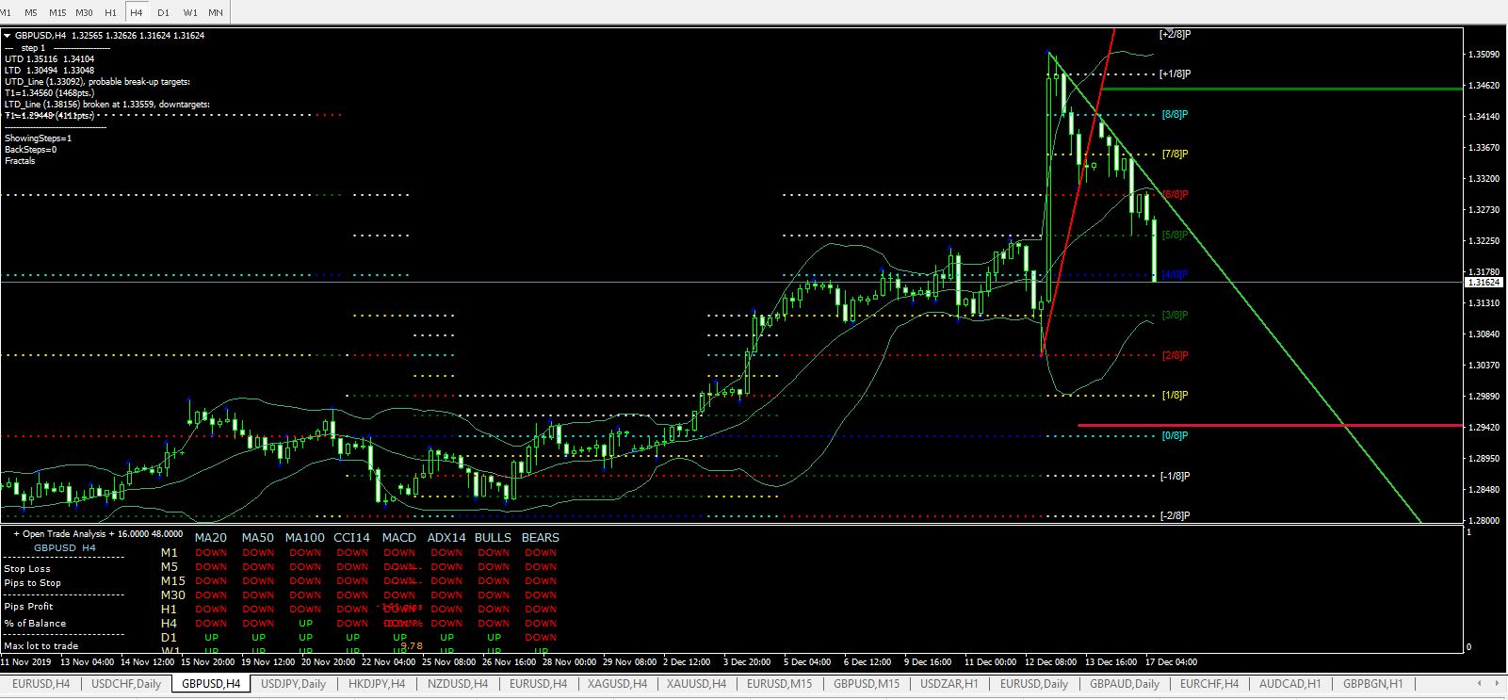Click the blue [4/8]P level label
Screen dimensions: 1508x700
[x=1175, y=274]
